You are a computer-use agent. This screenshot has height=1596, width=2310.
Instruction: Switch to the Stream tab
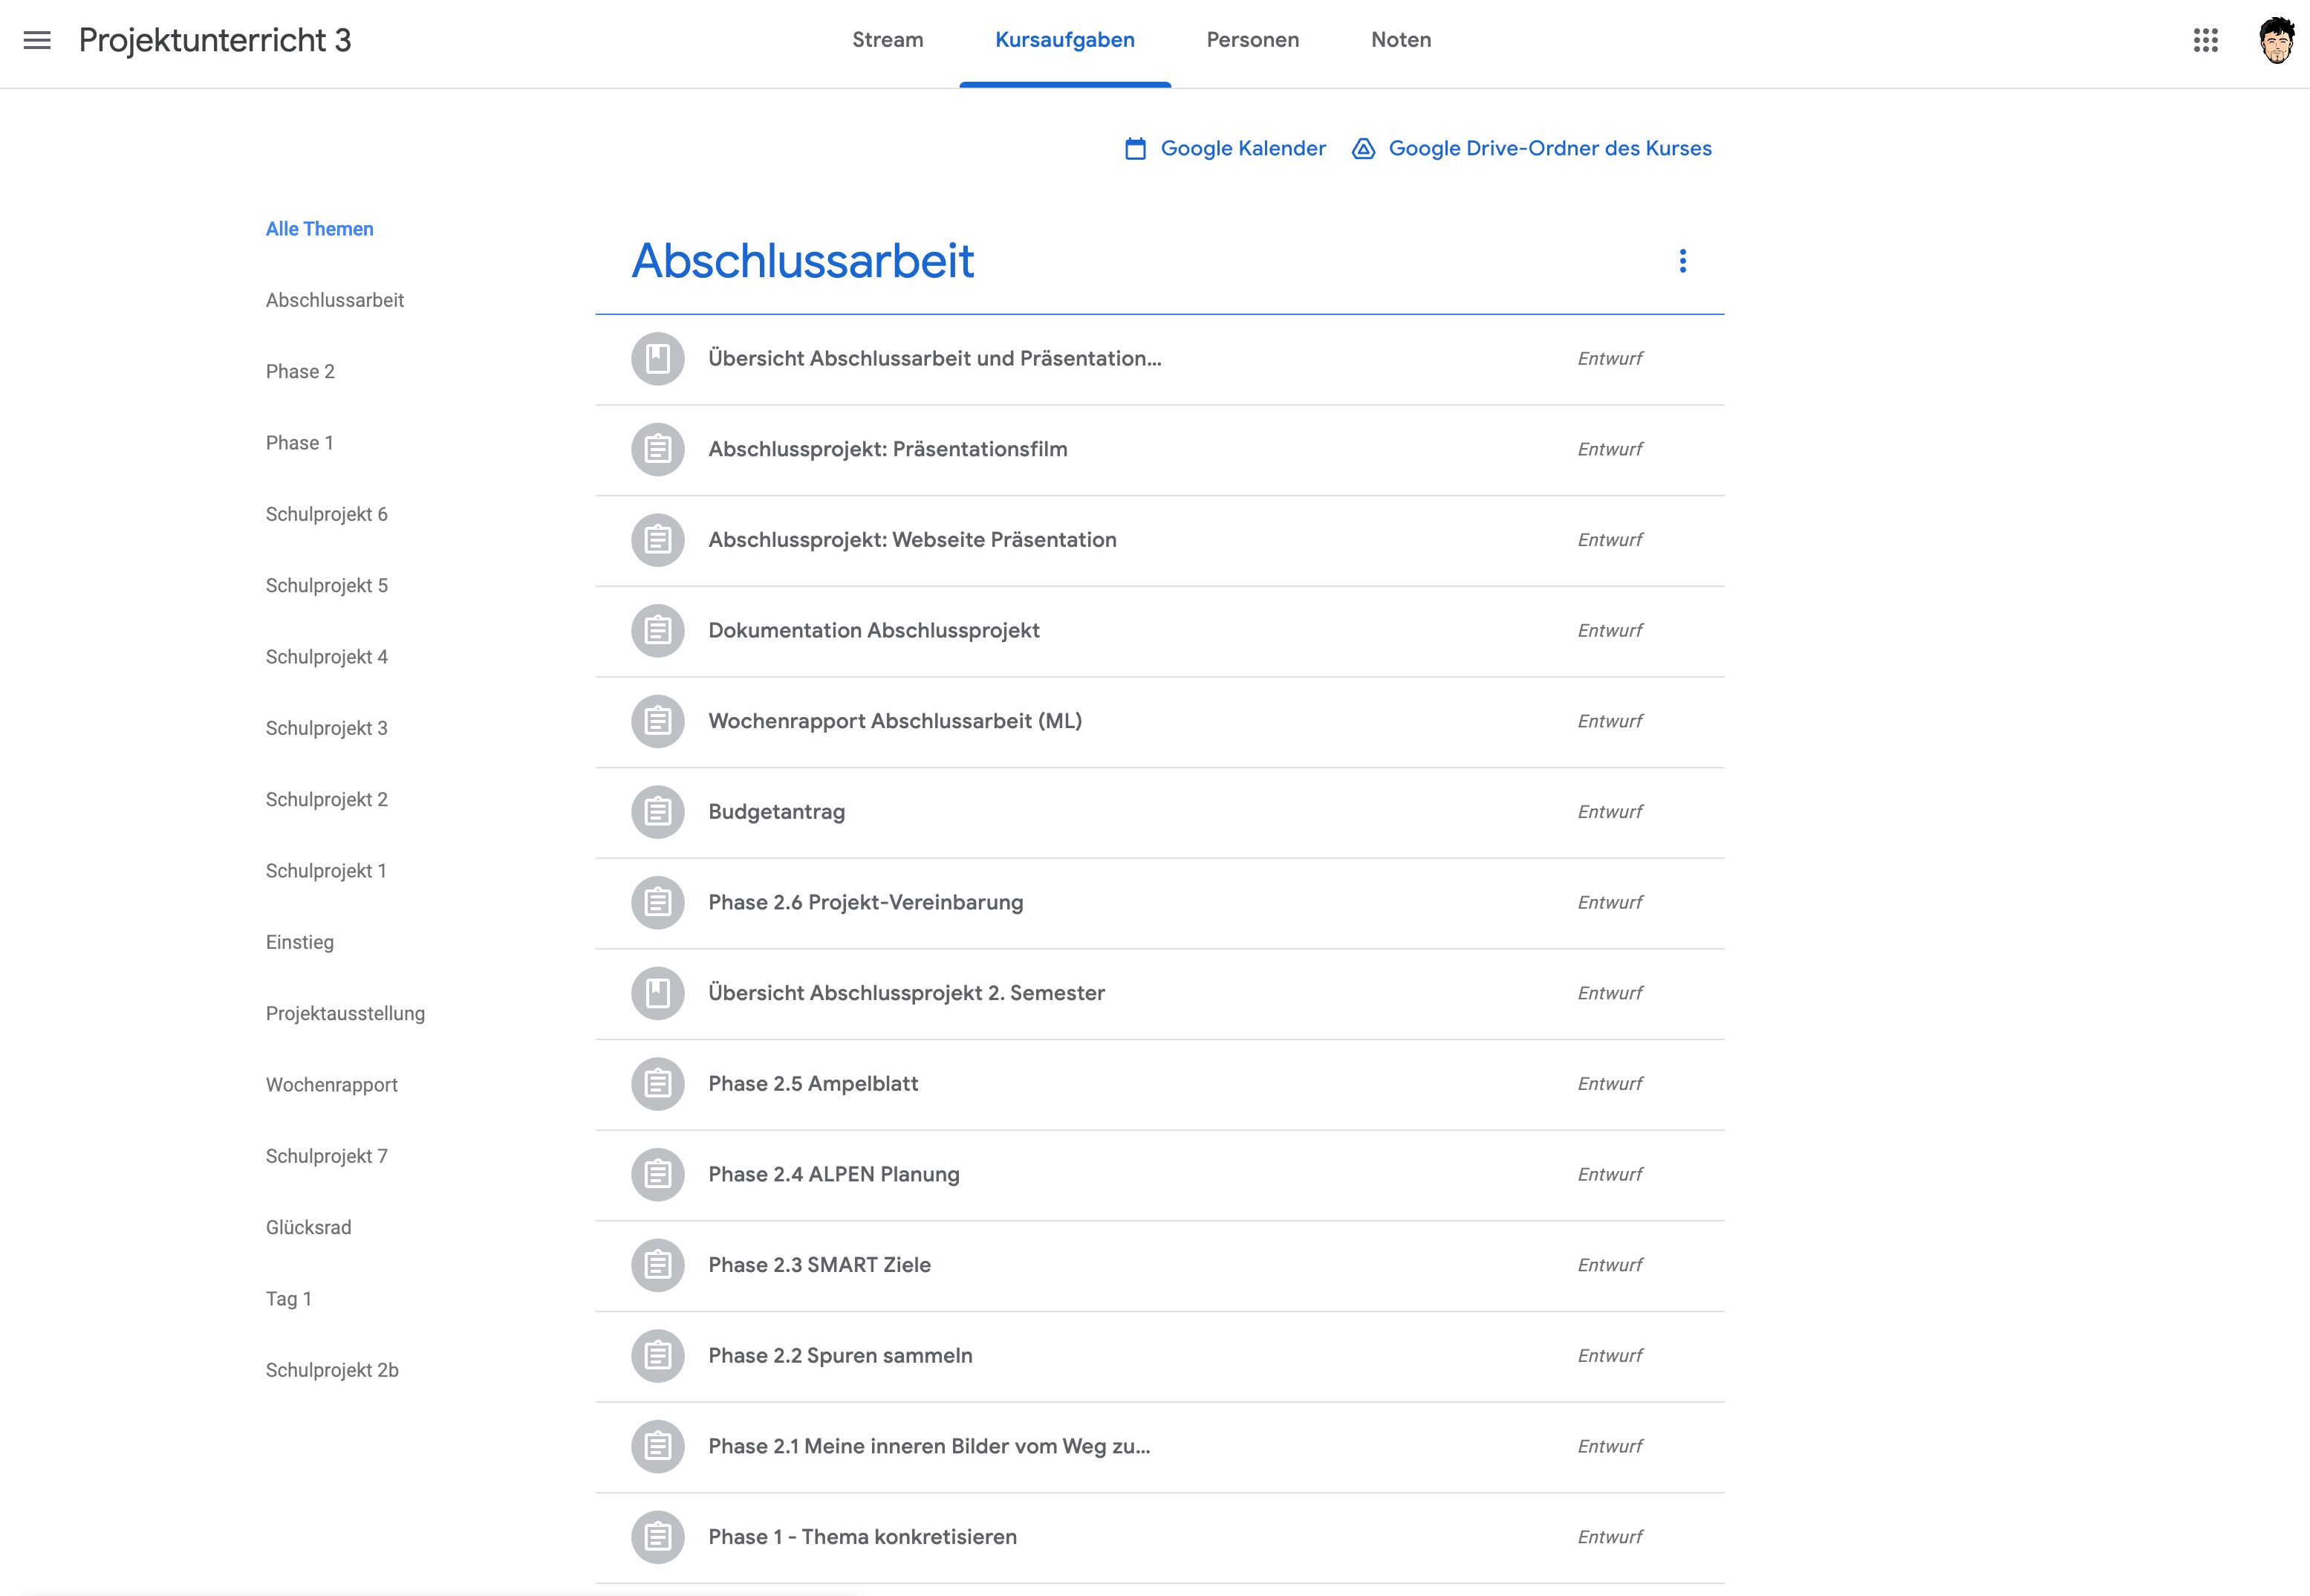(888, 40)
